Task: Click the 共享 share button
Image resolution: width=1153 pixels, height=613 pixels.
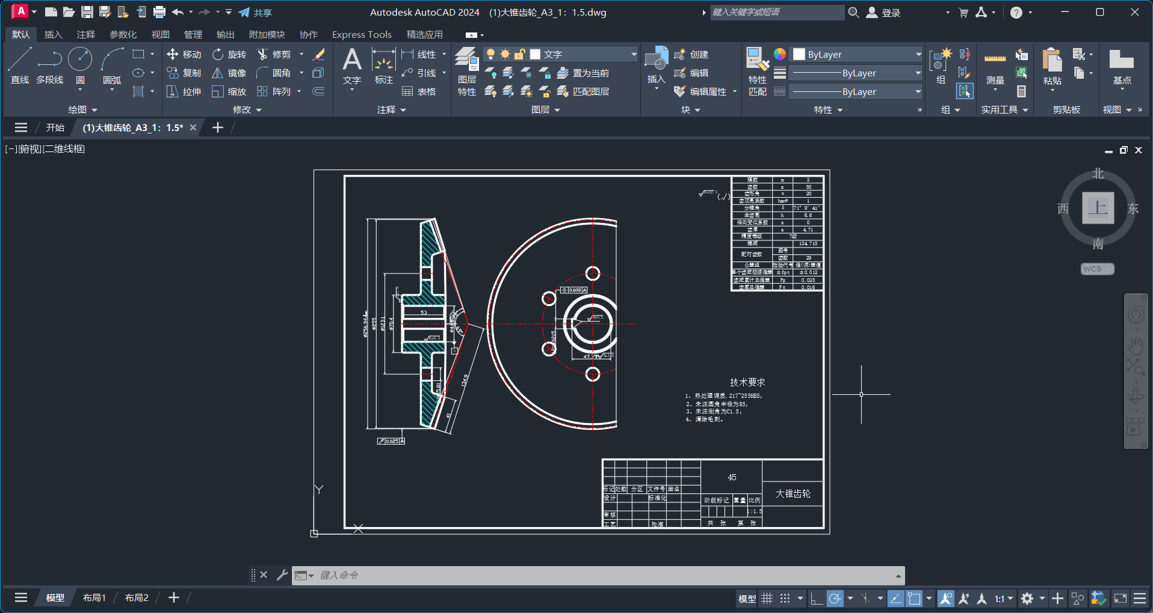Action: point(256,13)
